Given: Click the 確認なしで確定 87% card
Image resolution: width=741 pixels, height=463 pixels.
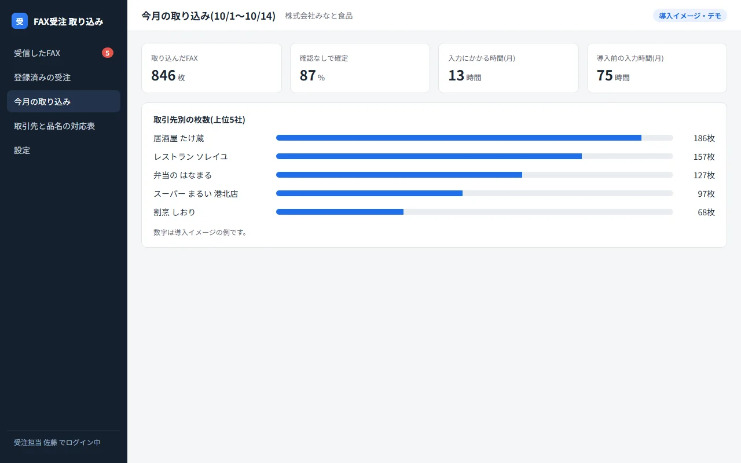Looking at the screenshot, I should point(360,68).
